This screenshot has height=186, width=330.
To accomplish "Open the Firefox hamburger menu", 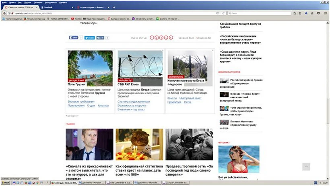I will click(325, 13).
